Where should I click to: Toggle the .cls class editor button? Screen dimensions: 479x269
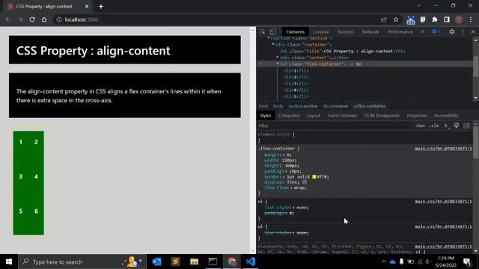pyautogui.click(x=434, y=126)
